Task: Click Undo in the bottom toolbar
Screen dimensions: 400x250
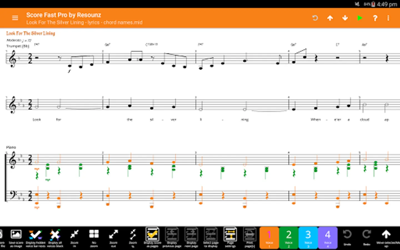Action: (x=347, y=238)
